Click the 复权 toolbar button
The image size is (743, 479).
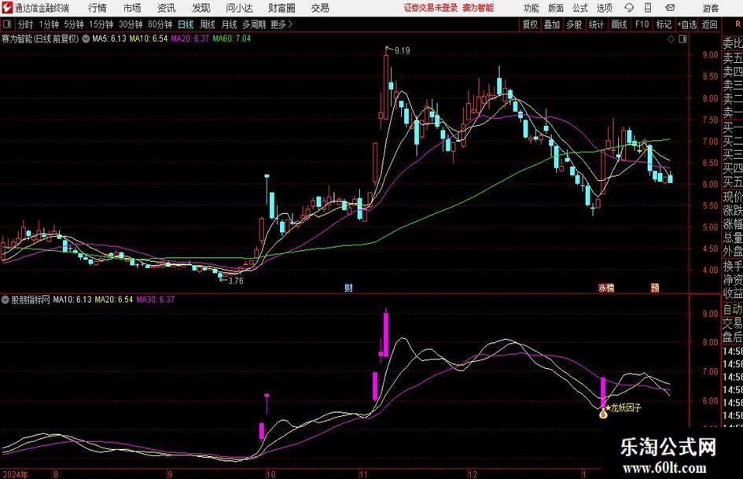click(x=530, y=24)
